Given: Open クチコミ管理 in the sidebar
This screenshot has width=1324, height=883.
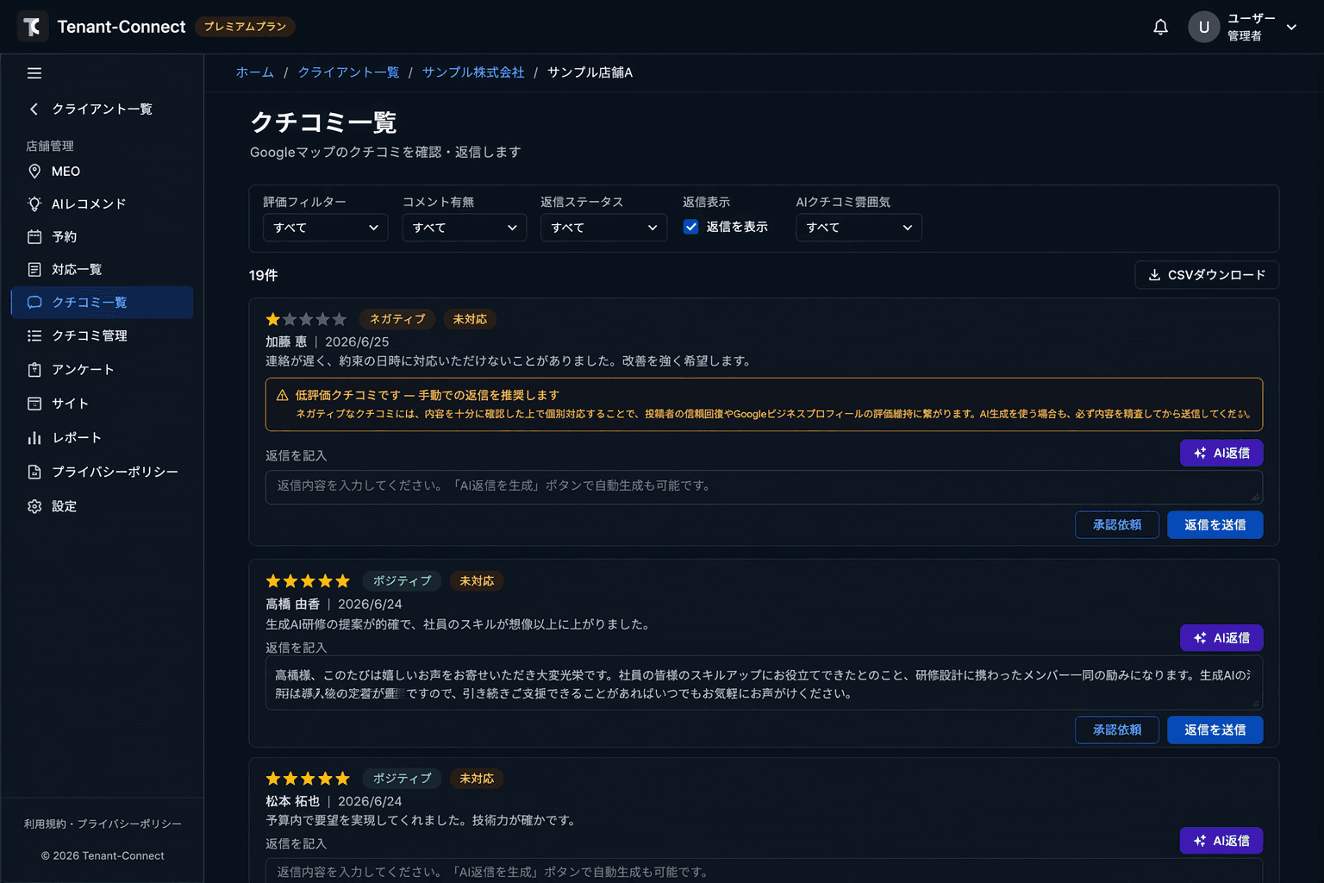Looking at the screenshot, I should tap(102, 336).
